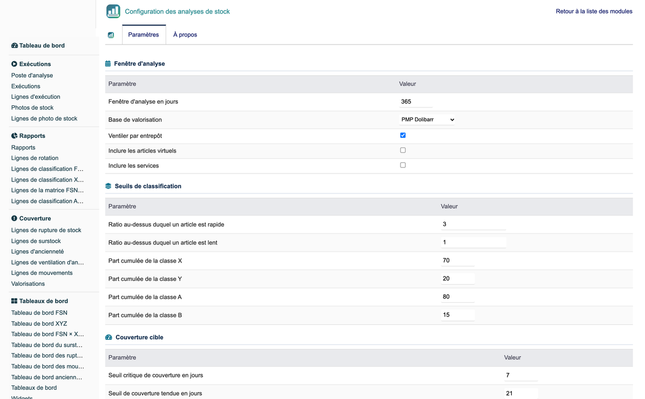This screenshot has width=645, height=399.
Task: Open Tableau de bord XYZ
Action: tap(39, 324)
